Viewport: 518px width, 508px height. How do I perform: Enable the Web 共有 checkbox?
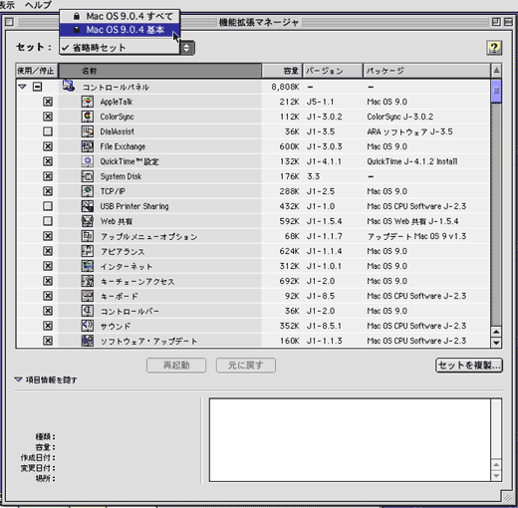click(48, 221)
